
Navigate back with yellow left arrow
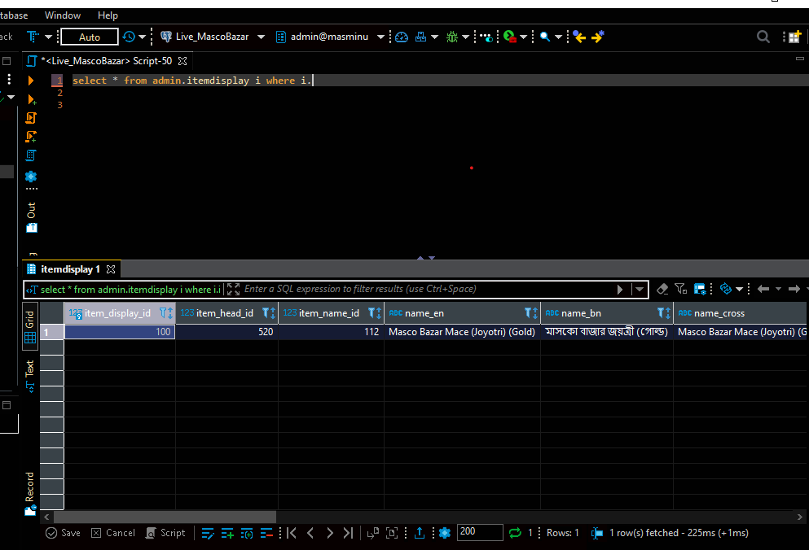coord(579,37)
